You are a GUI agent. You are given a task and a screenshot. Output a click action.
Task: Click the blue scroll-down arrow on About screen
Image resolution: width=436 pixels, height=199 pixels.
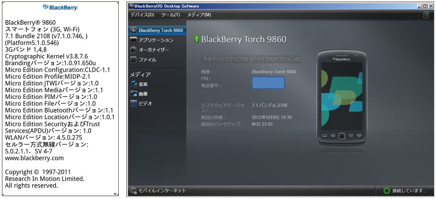coord(115,194)
